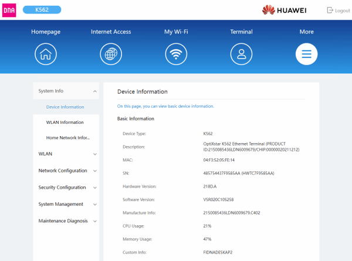352x261 pixels.
Task: Open Network Configuration sidebar menu
Action: (66, 171)
